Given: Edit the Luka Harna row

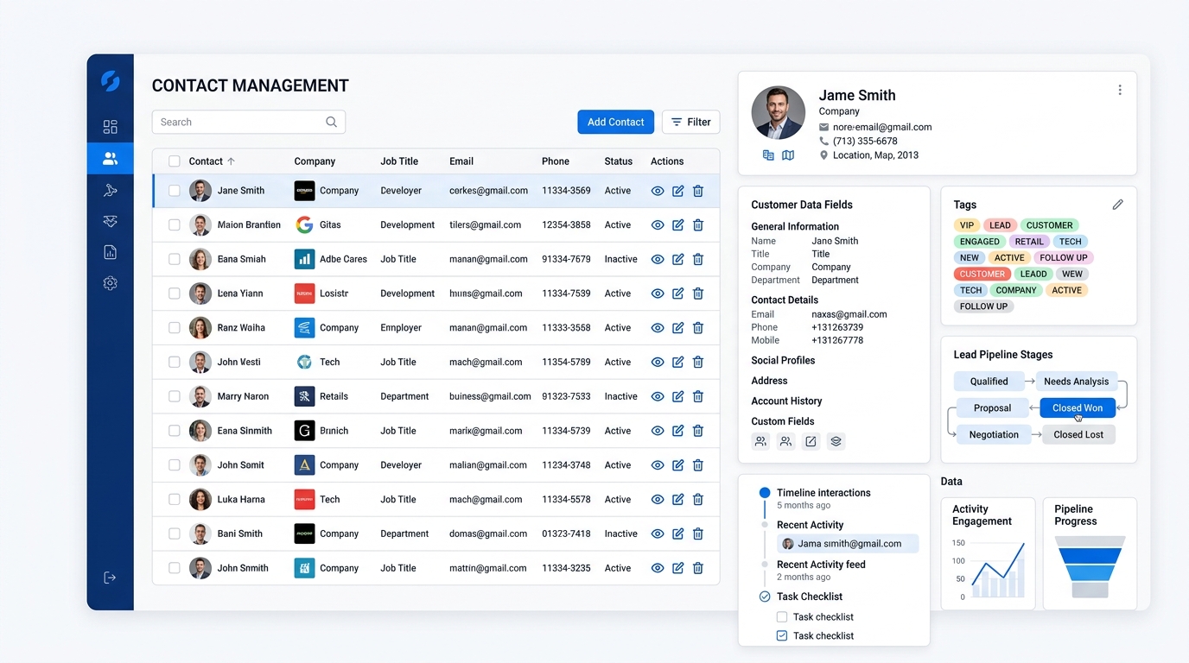Looking at the screenshot, I should [x=677, y=499].
